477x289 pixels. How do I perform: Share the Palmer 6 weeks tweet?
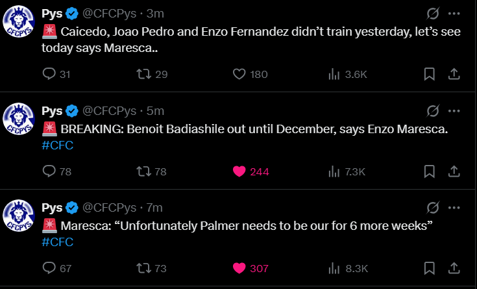click(x=454, y=268)
